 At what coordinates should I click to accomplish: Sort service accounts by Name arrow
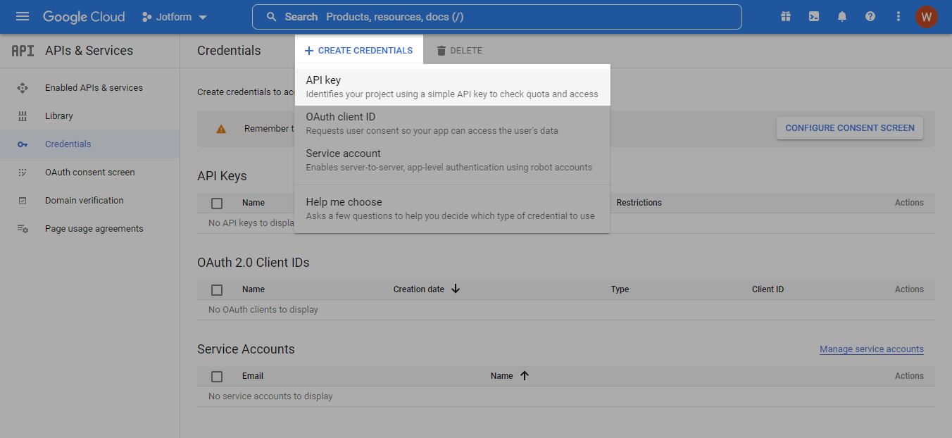click(524, 376)
